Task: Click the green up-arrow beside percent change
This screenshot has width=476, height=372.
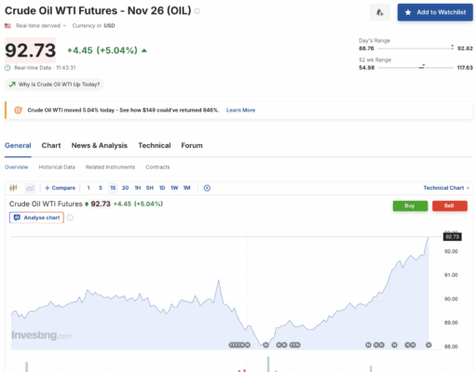Action: point(144,50)
